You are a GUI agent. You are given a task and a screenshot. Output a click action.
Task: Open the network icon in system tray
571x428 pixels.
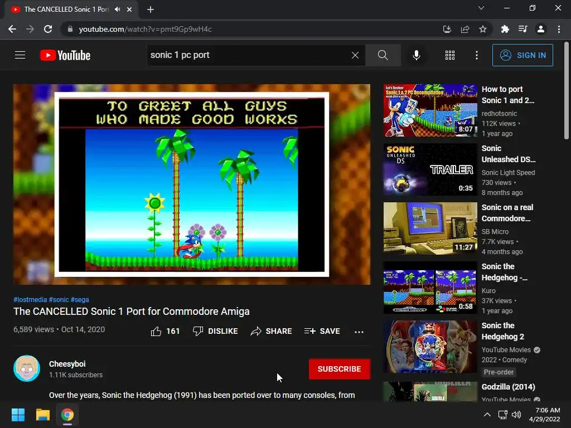(x=503, y=415)
